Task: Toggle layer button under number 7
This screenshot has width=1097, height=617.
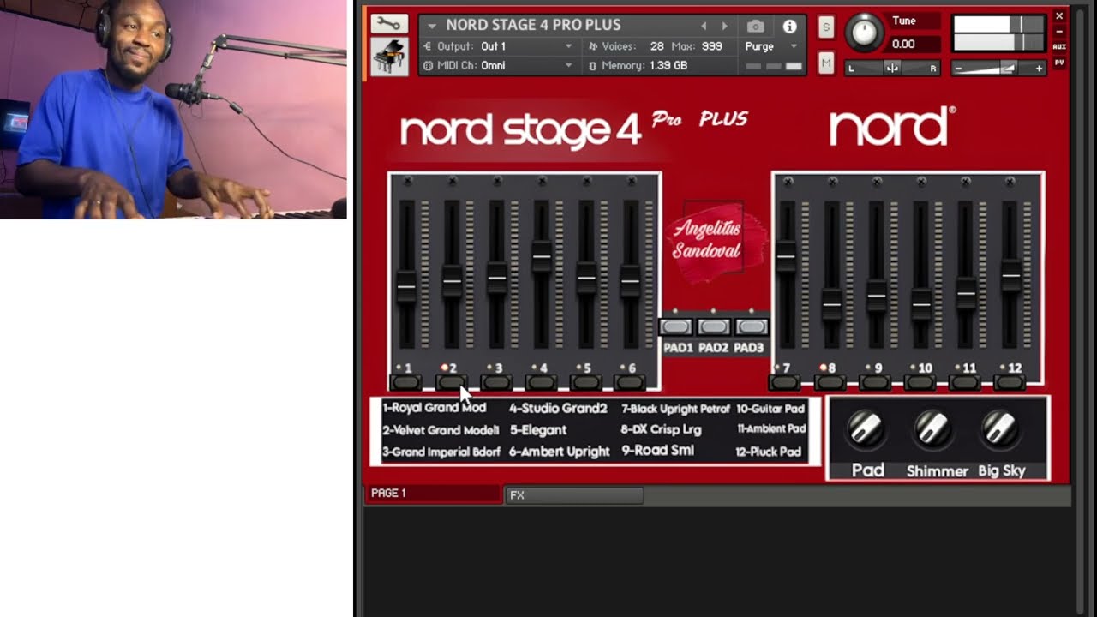Action: [784, 383]
